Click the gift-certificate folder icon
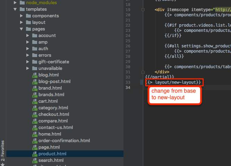The width and height of the screenshot is (231, 166). pos(35,62)
